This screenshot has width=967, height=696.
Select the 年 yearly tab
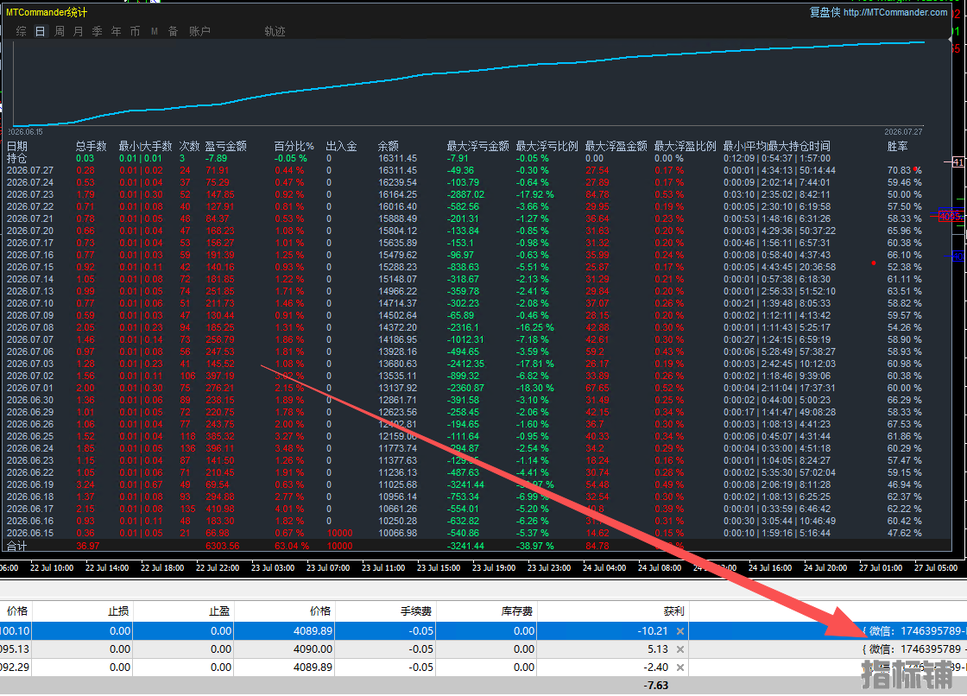[117, 31]
